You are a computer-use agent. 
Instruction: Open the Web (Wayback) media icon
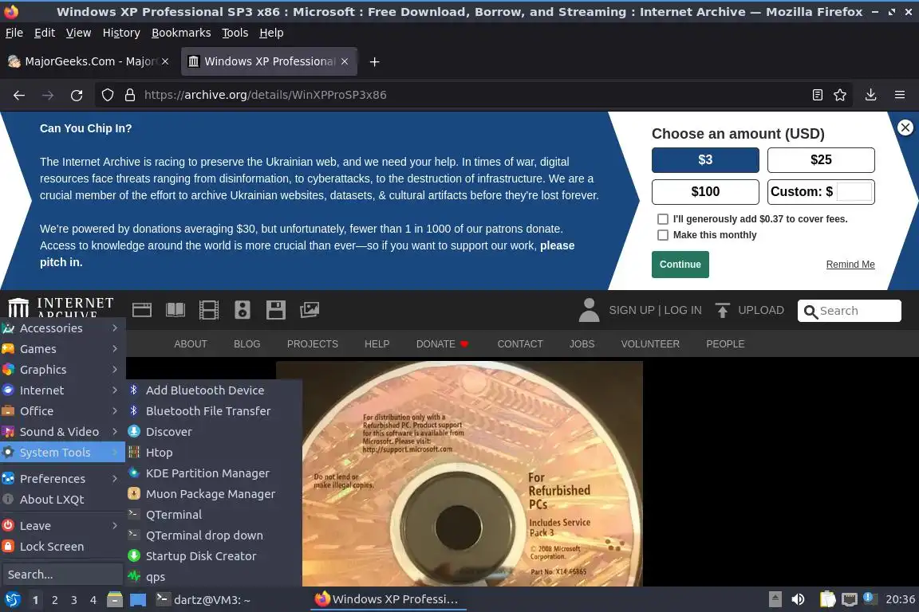(142, 310)
